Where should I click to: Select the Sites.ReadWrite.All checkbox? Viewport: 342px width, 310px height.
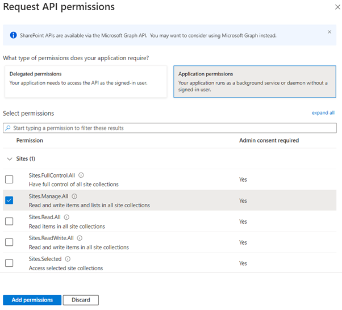pyautogui.click(x=9, y=242)
